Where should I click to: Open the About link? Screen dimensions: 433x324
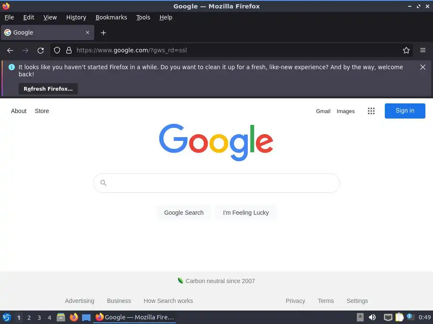click(19, 111)
